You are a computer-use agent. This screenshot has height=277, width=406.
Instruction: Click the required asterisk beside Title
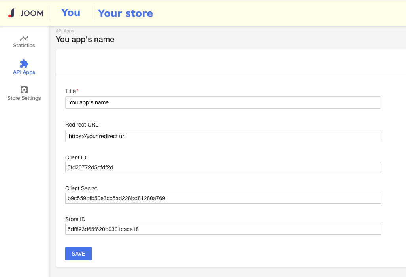(x=78, y=89)
